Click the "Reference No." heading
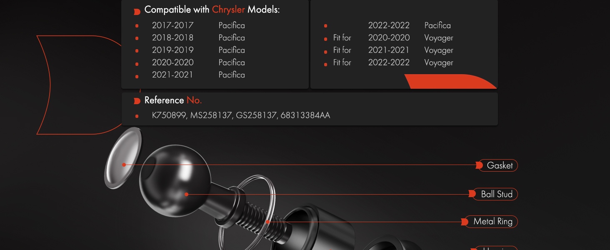This screenshot has height=250, width=610. tap(173, 100)
